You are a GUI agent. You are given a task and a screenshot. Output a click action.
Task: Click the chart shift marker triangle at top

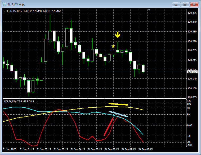[x=149, y=10]
